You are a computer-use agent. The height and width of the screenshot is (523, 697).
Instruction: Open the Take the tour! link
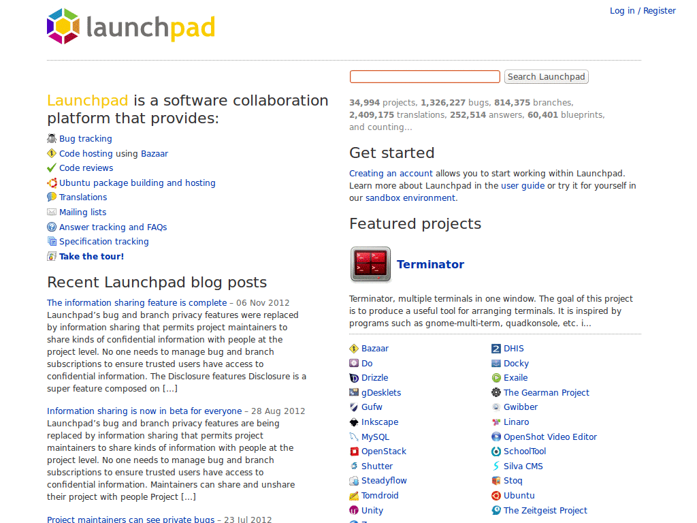point(92,256)
